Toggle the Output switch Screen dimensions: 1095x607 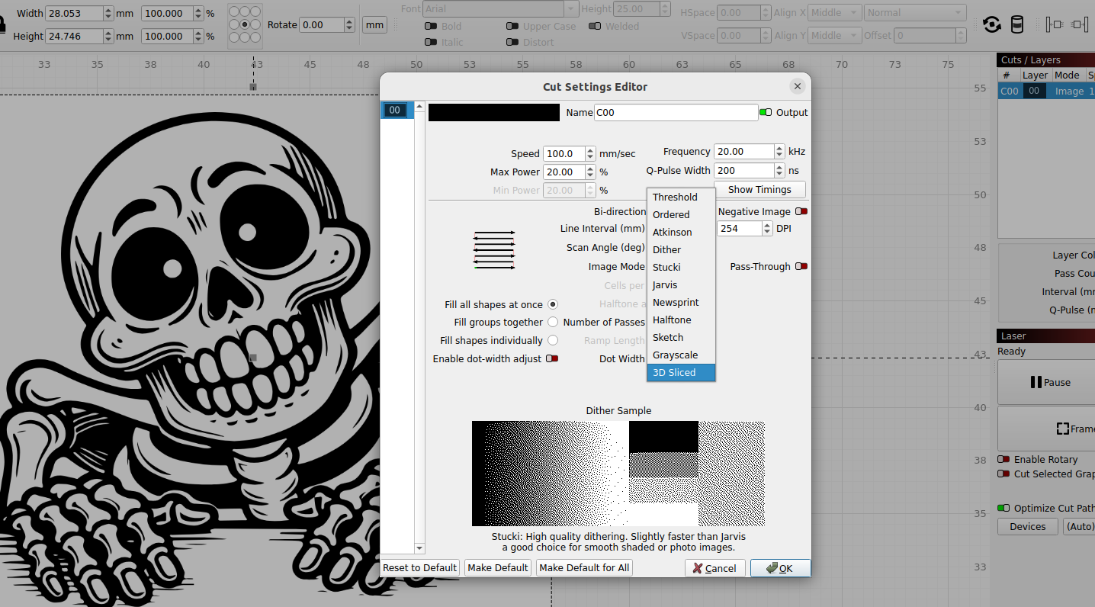(765, 113)
